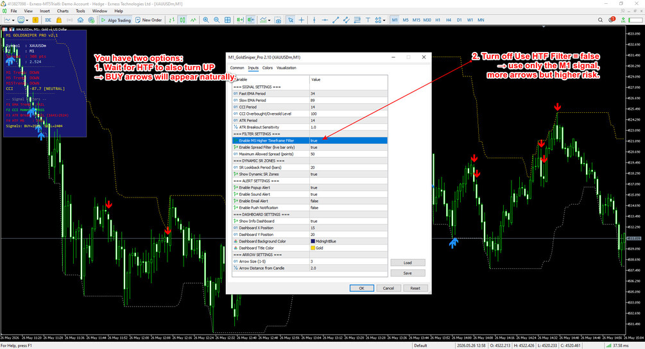Open the VPS cloud hosting icon

click(x=80, y=20)
